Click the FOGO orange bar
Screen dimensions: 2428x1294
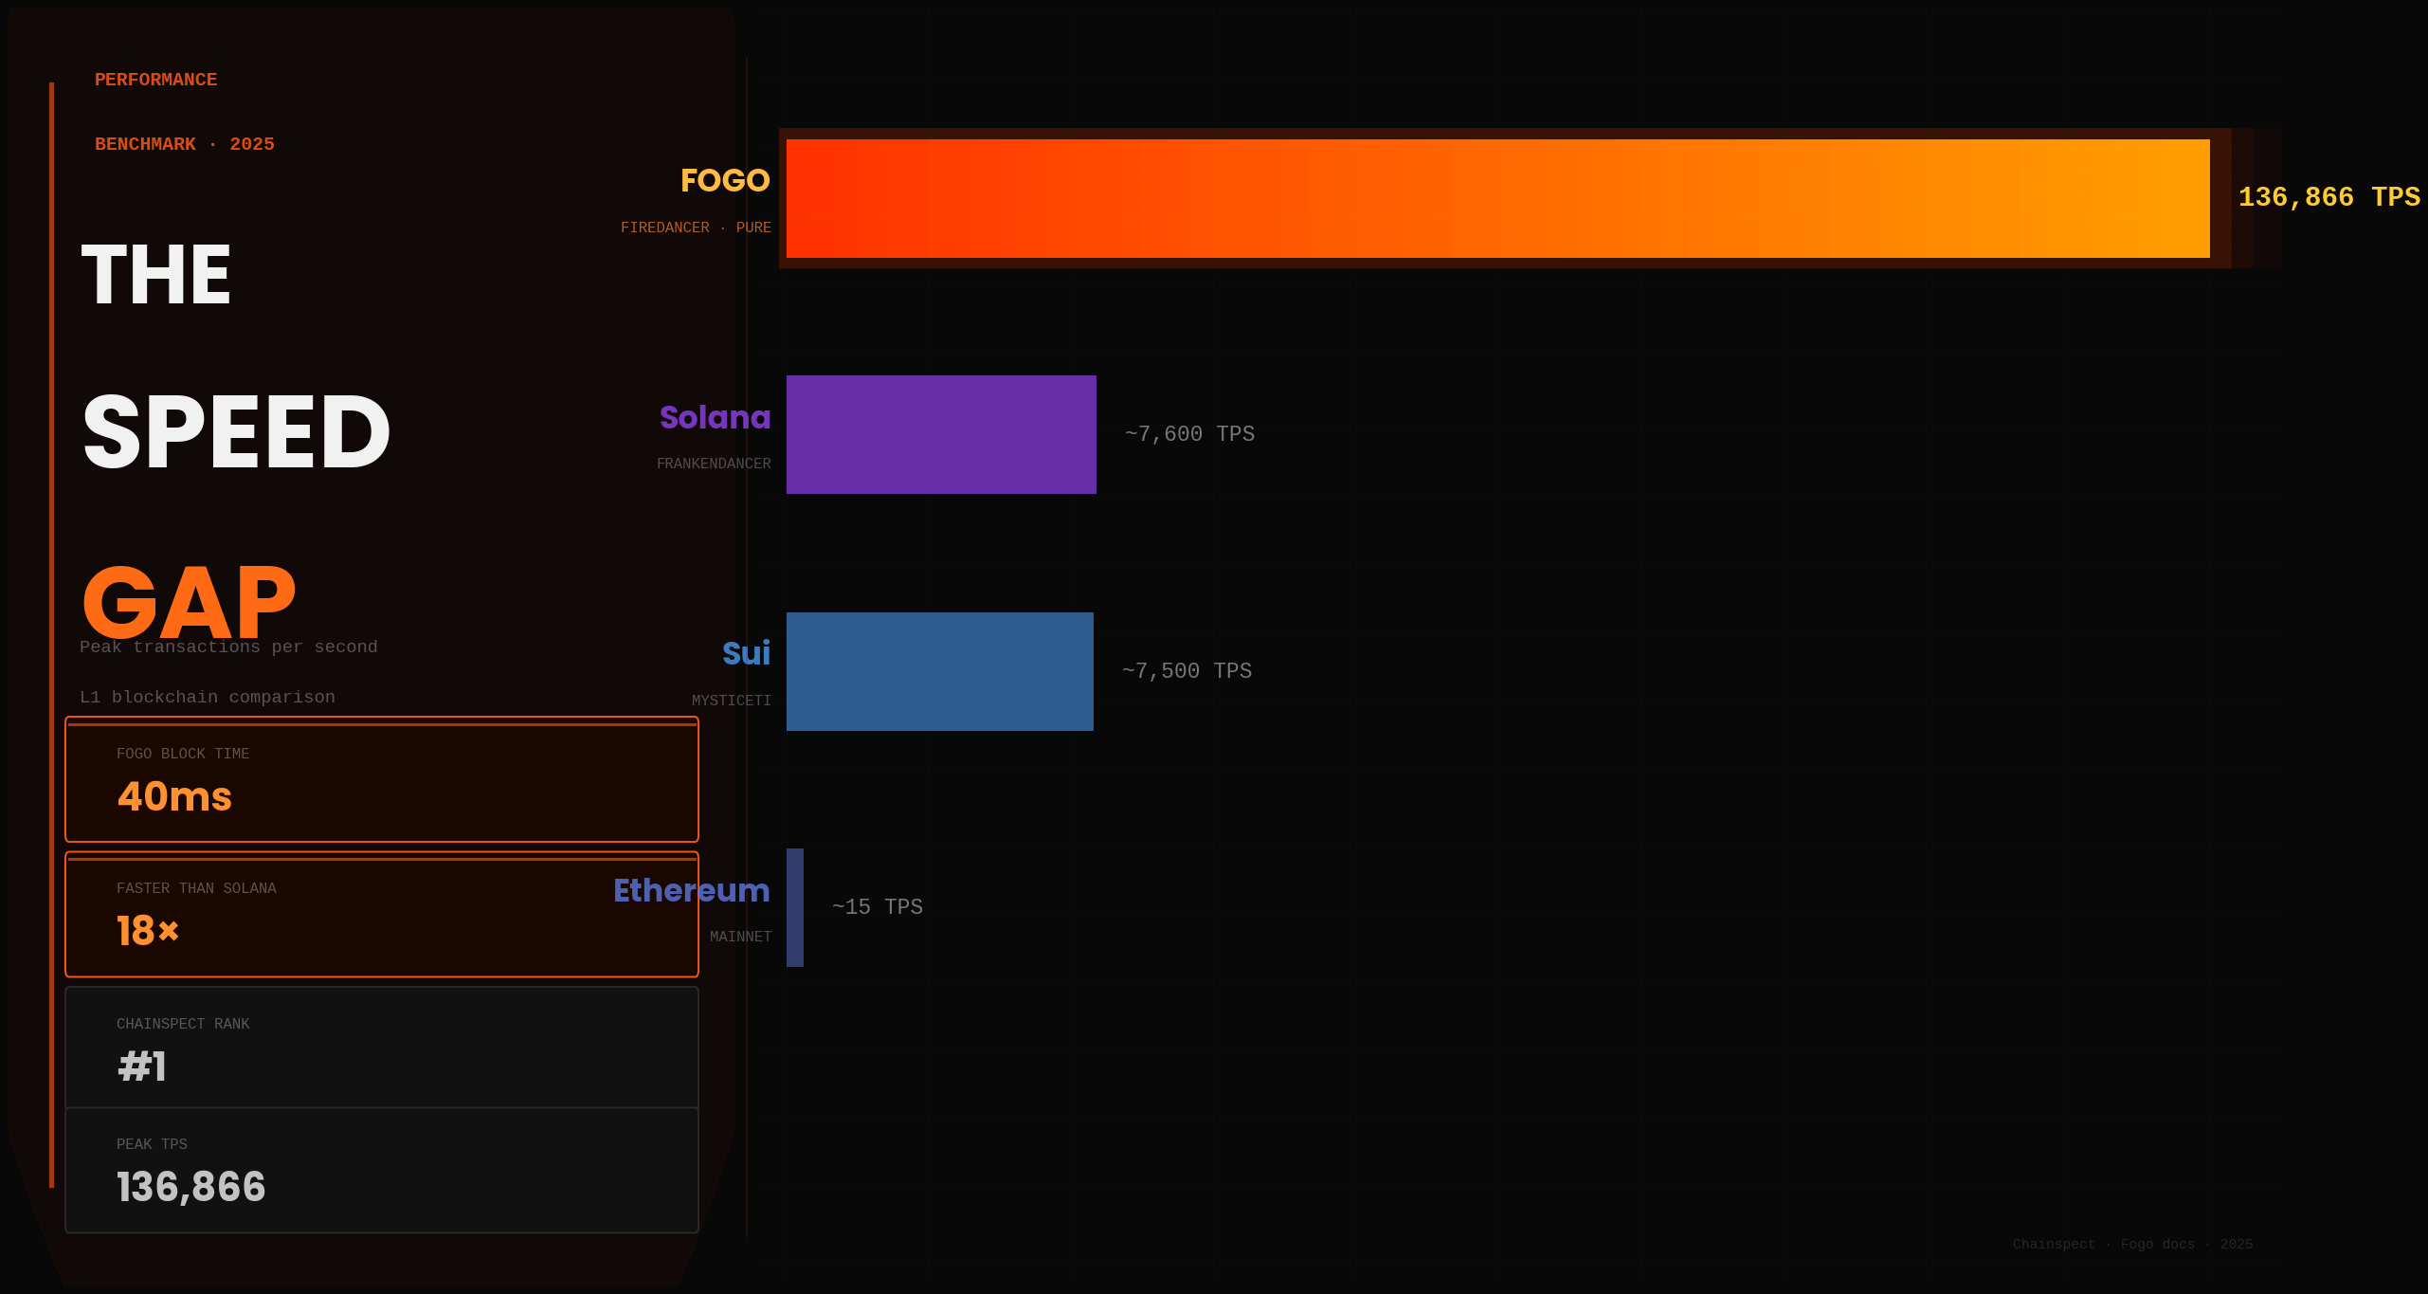pos(1497,198)
